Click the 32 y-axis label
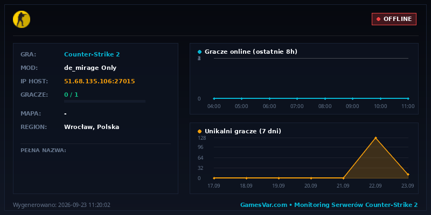Screen dimensions: 431x215 click(x=200, y=168)
